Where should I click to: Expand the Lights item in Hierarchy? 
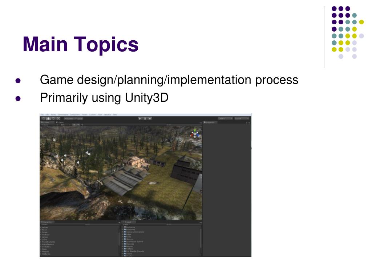tap(41, 240)
